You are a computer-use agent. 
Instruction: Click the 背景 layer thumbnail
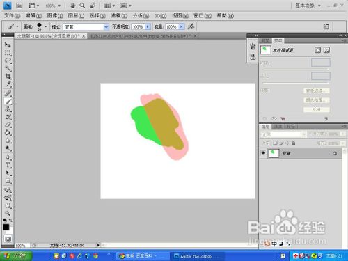(274, 153)
